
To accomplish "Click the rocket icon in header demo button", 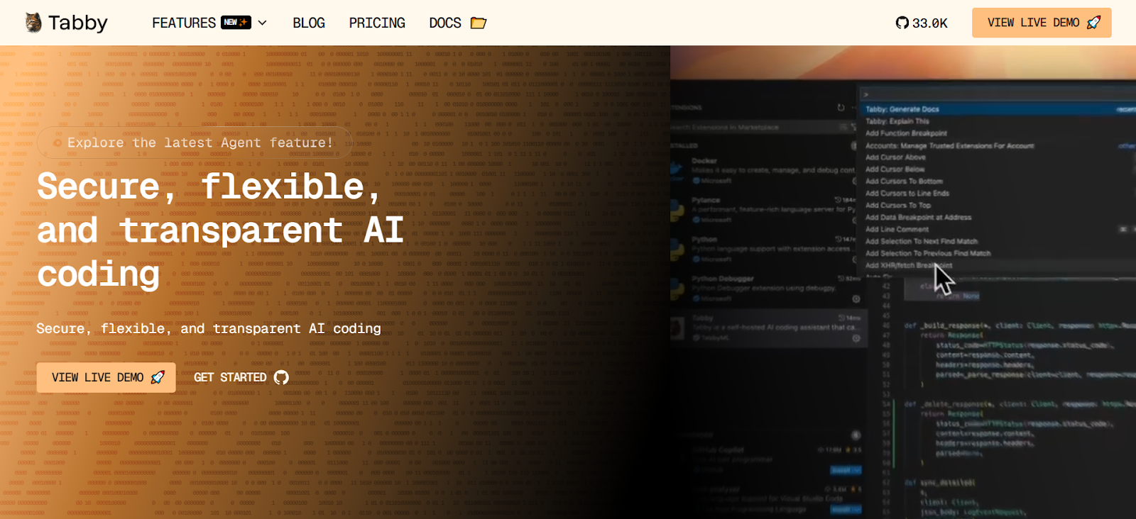I will 1094,23.
